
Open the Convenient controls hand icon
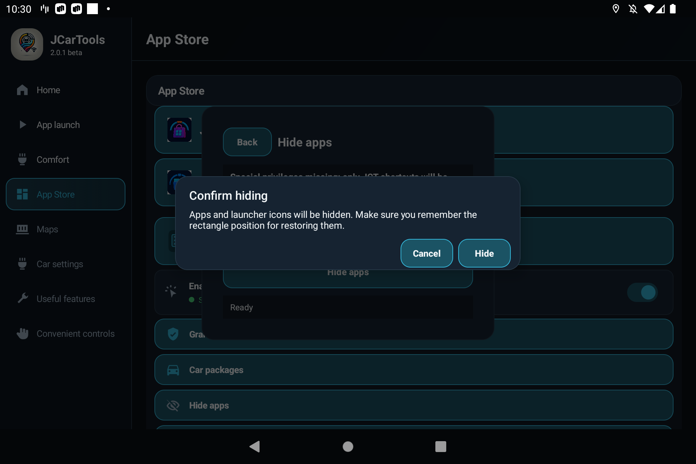(22, 333)
